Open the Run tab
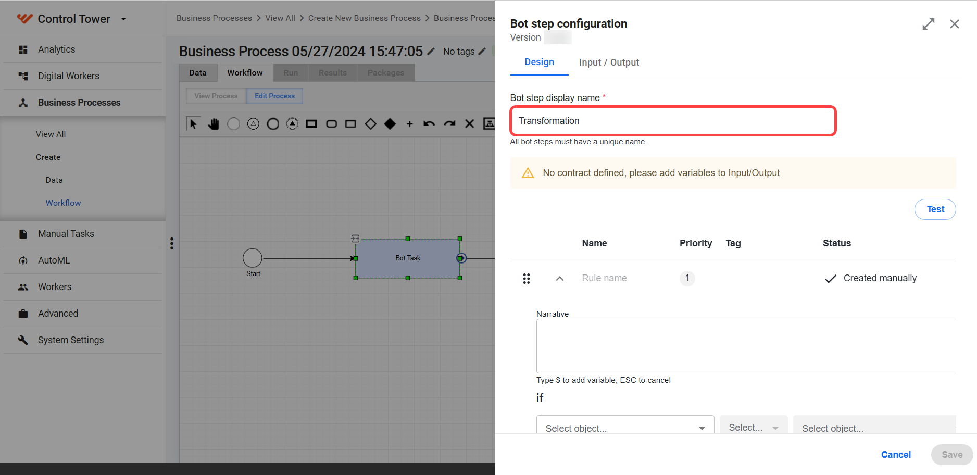The width and height of the screenshot is (977, 475). (291, 73)
